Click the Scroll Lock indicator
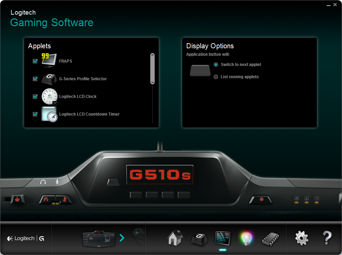This screenshot has height=255, width=342. pyautogui.click(x=307, y=200)
